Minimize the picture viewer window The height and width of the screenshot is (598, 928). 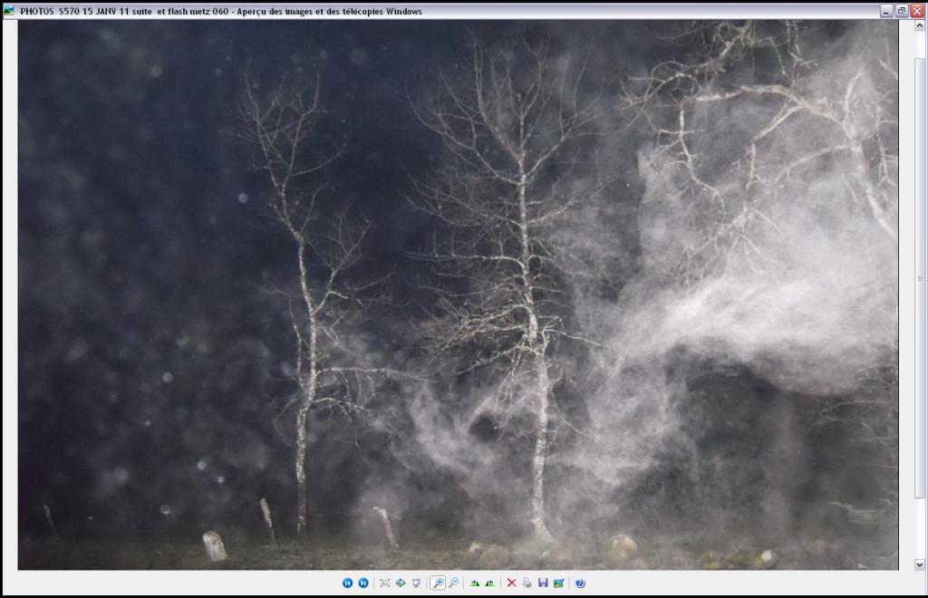pos(886,11)
